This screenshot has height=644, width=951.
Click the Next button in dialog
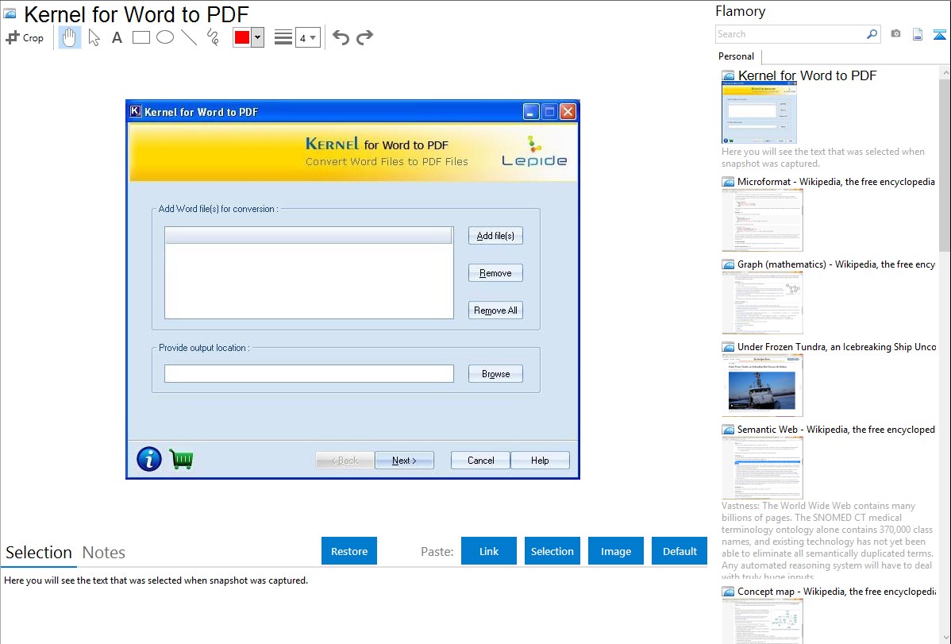click(404, 460)
